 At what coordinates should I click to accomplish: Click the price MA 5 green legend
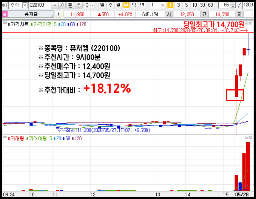(55, 24)
